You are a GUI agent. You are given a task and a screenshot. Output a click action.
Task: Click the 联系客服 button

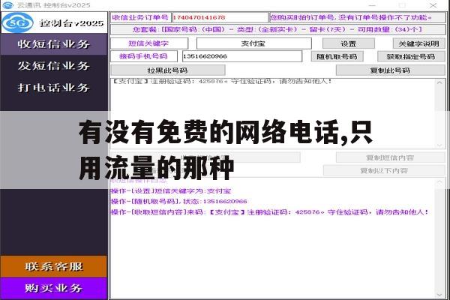(x=54, y=266)
